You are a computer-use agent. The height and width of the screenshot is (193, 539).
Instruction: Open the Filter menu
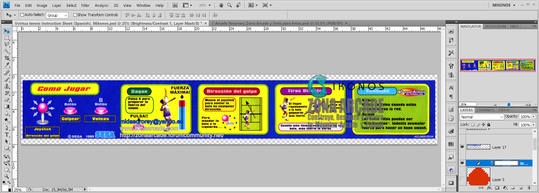(x=85, y=5)
